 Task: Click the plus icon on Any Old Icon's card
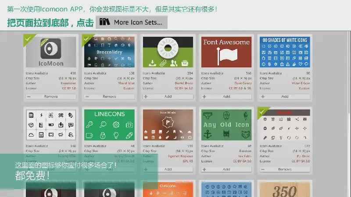pos(204,169)
